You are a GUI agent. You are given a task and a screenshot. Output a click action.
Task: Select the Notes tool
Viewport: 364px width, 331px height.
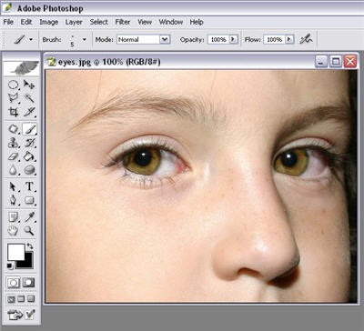[x=13, y=217]
